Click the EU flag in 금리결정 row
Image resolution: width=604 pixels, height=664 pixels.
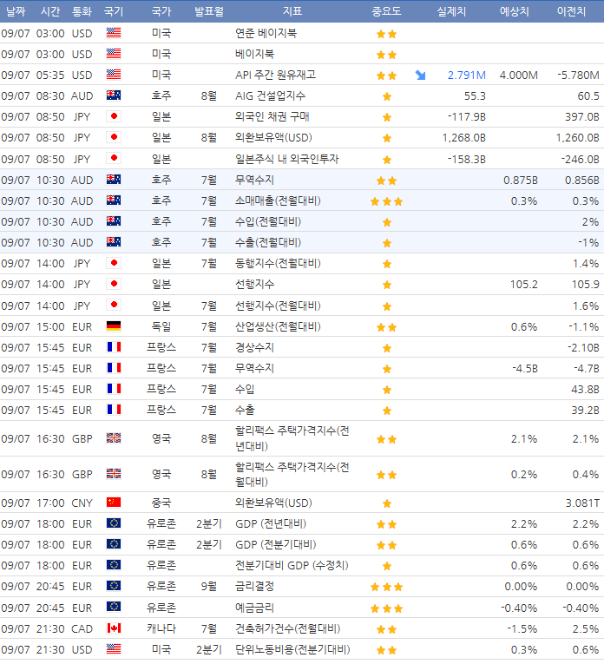pos(114,586)
